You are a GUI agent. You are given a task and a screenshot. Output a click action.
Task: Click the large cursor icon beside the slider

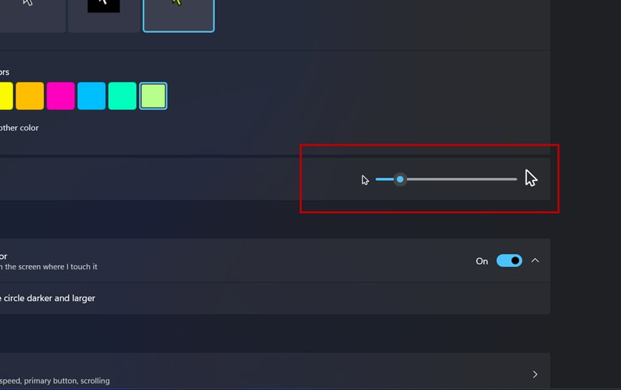tap(531, 178)
